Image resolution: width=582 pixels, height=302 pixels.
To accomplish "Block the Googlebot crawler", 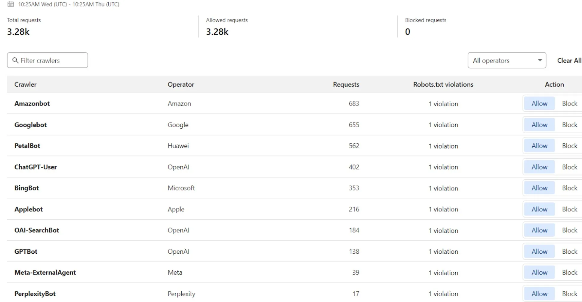I will tap(570, 124).
